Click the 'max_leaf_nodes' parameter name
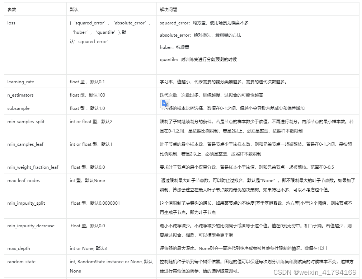The width and height of the screenshot is (362, 279). (x=24, y=181)
